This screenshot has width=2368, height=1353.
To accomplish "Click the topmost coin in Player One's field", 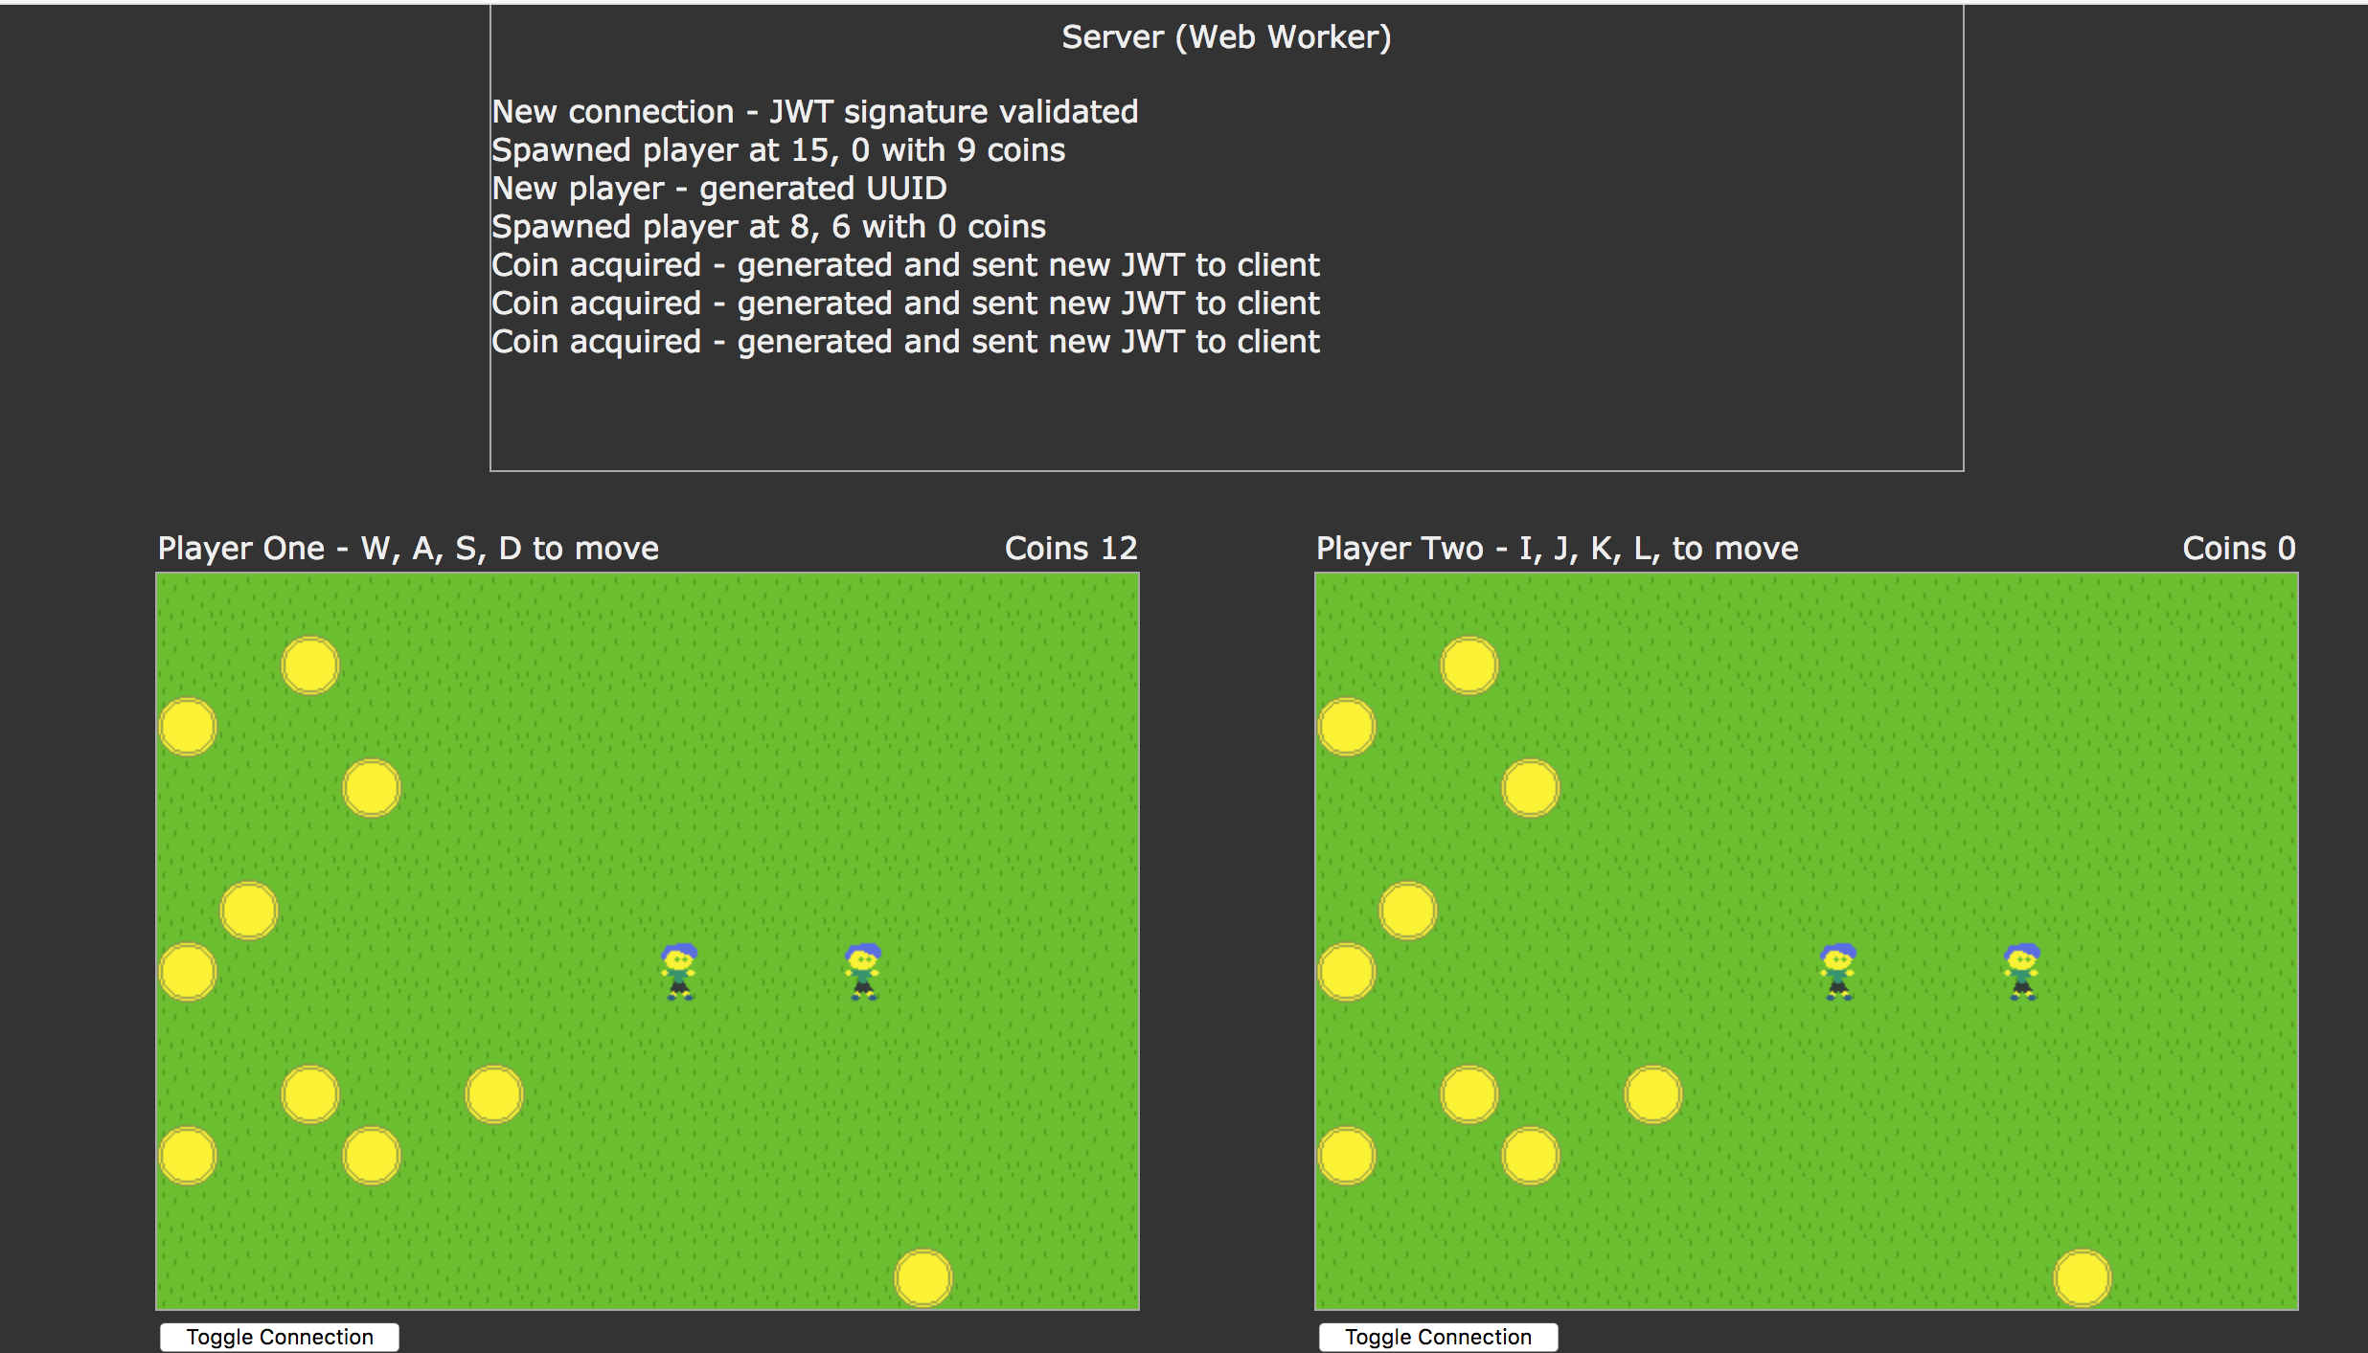I will click(310, 665).
